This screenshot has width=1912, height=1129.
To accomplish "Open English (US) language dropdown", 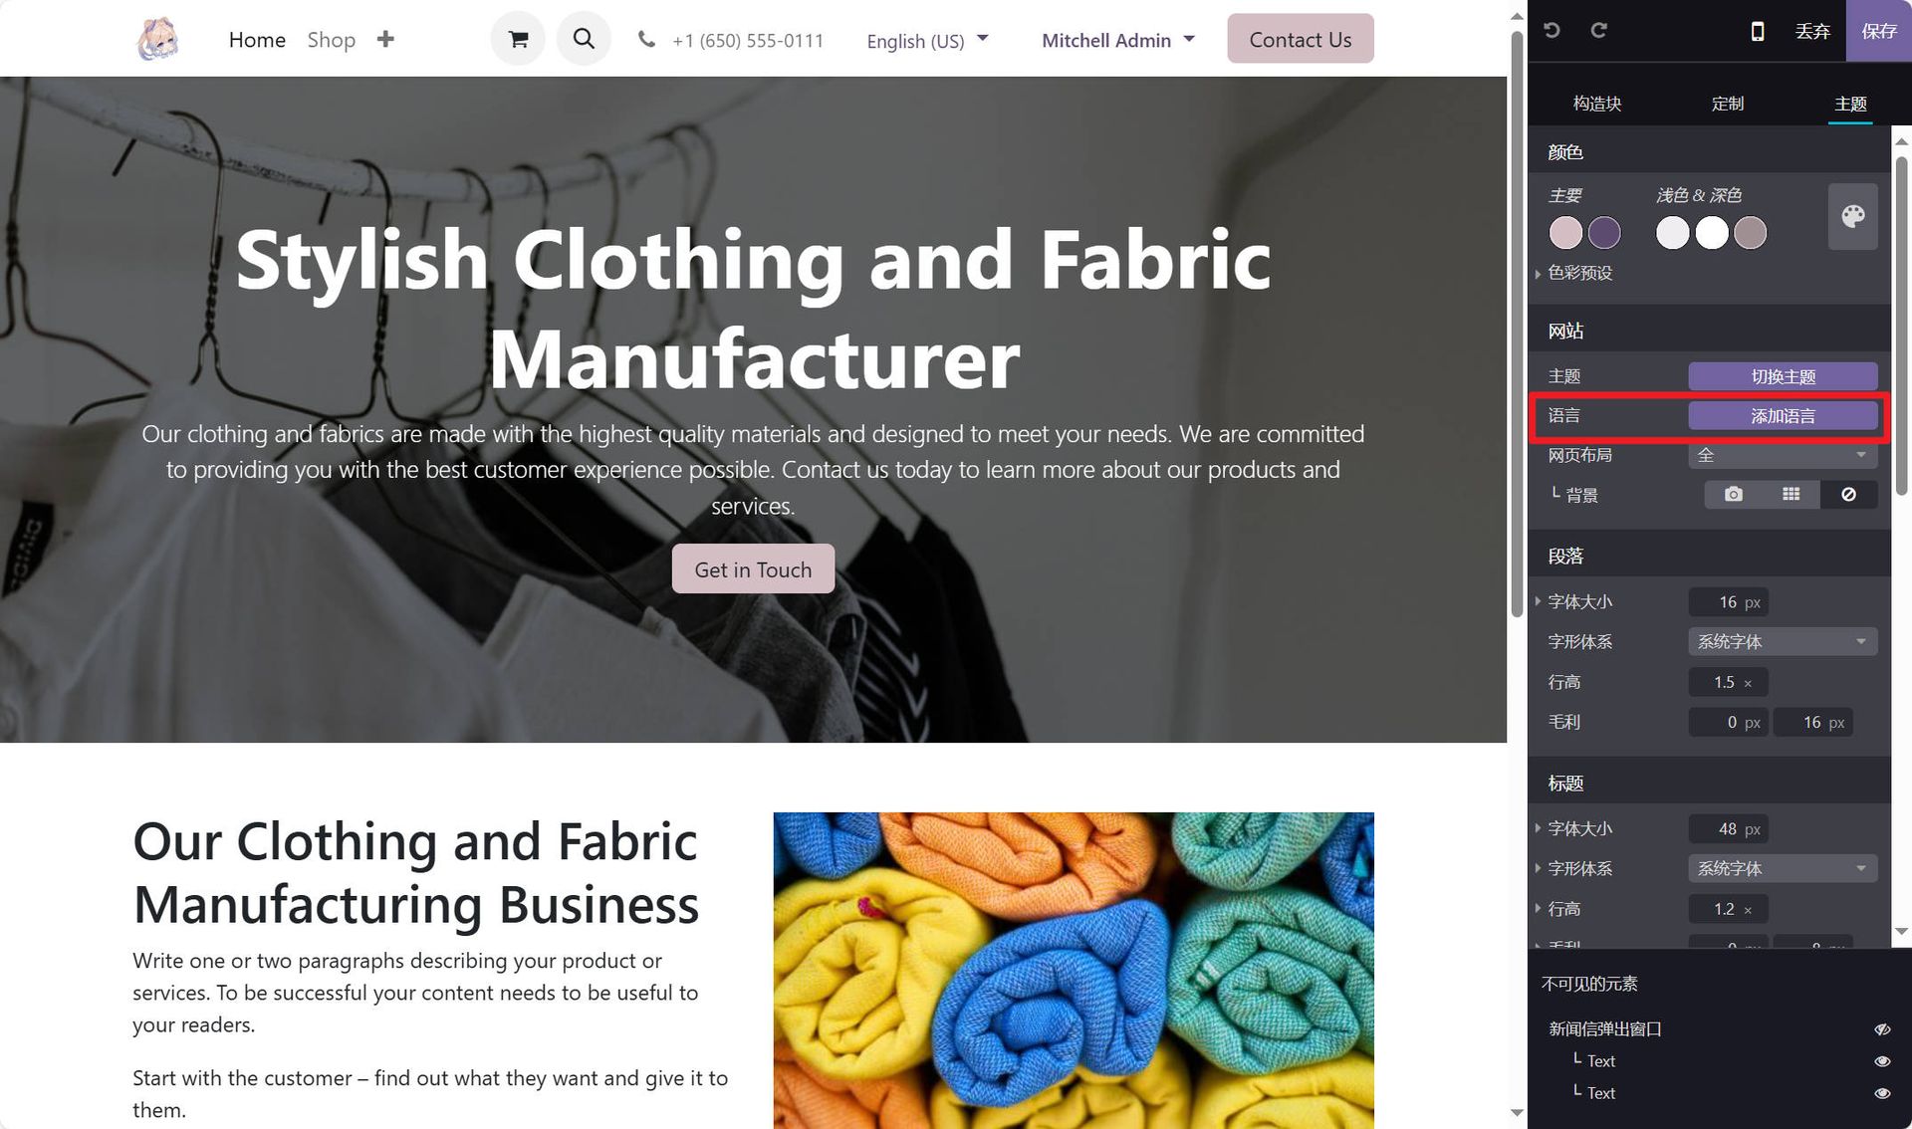I will 927,40.
